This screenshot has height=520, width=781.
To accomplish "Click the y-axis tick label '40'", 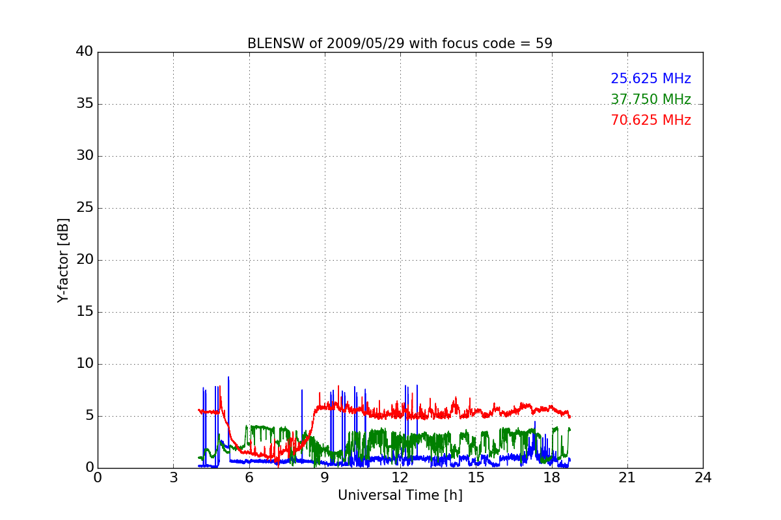I will click(x=85, y=52).
